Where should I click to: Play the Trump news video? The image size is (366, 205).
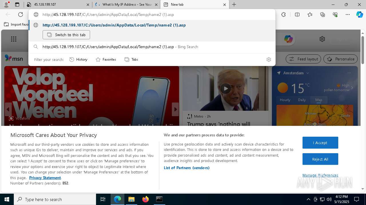(226, 89)
